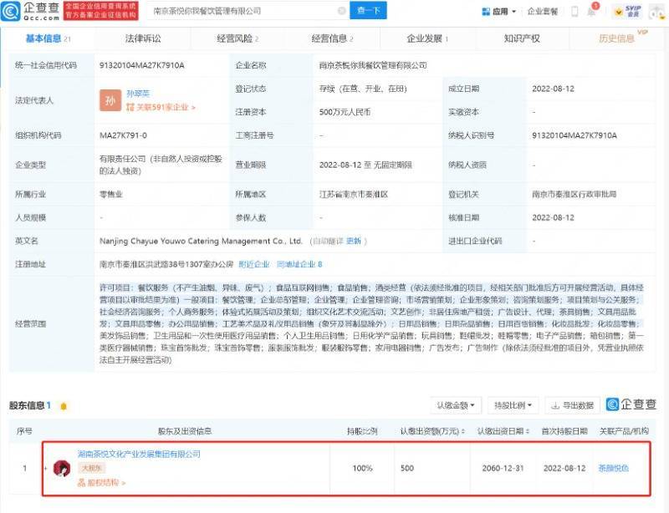This screenshot has width=669, height=513.
Task: Click the 大股东 tag on shareholder row
Action: click(91, 468)
